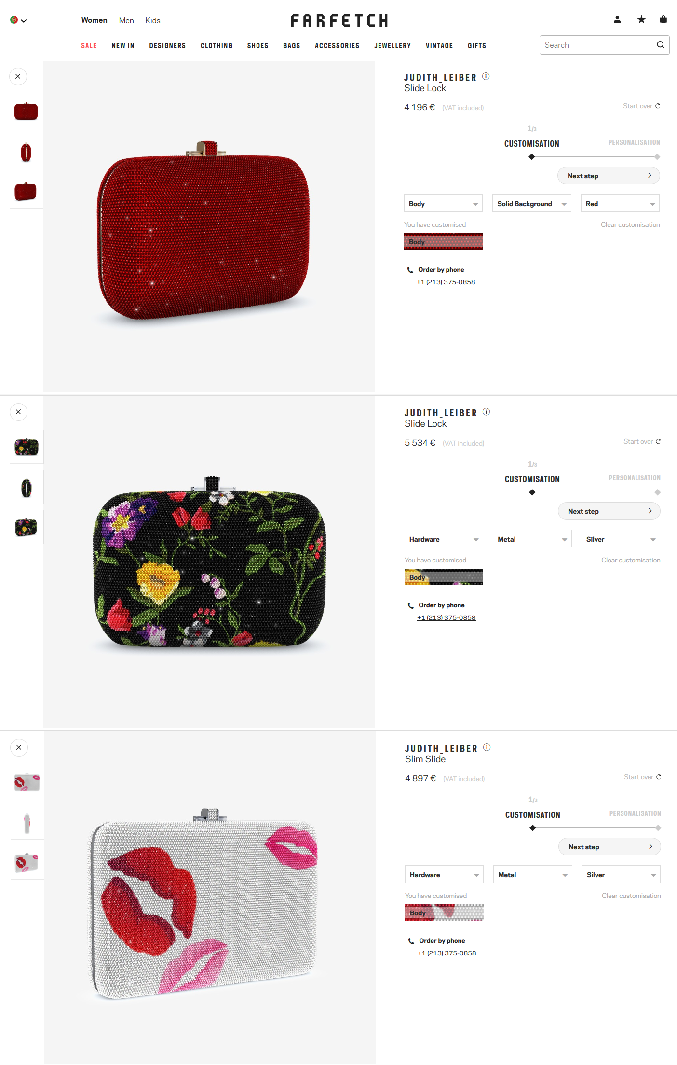Select the floral Body pattern swatch
677x1065 pixels.
pos(444,577)
